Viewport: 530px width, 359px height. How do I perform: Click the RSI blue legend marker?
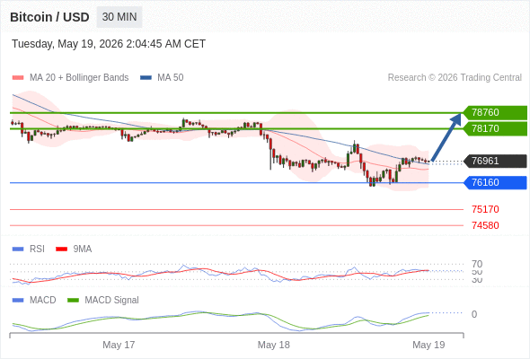[18, 250]
